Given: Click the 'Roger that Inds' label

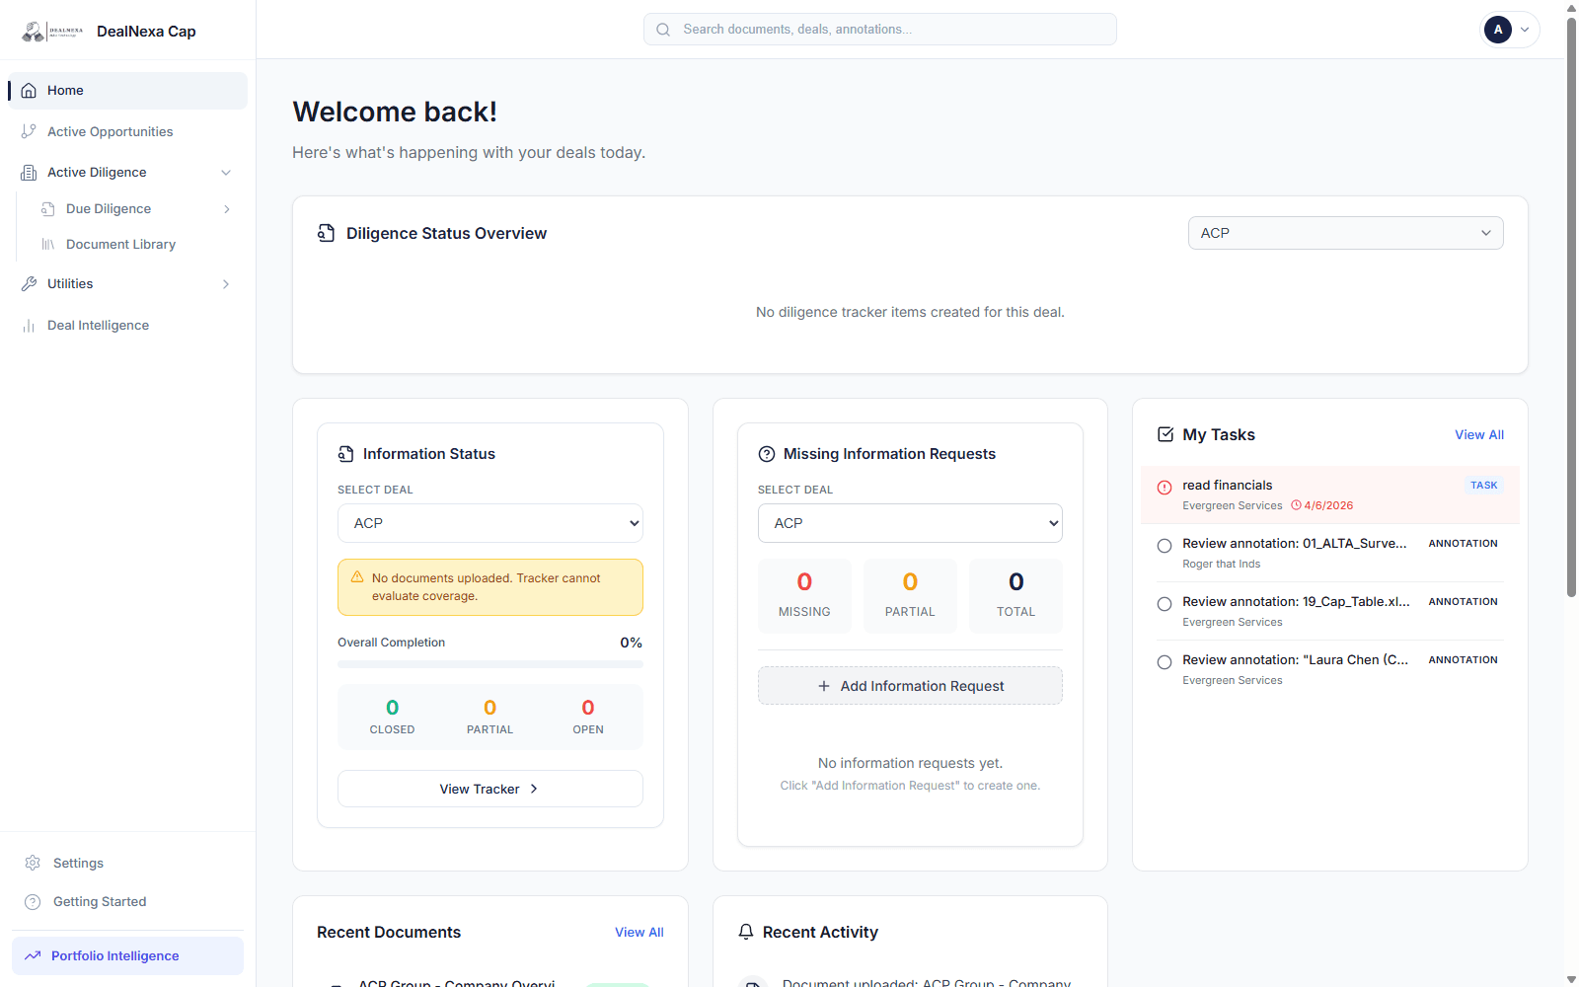Looking at the screenshot, I should [1222, 565].
